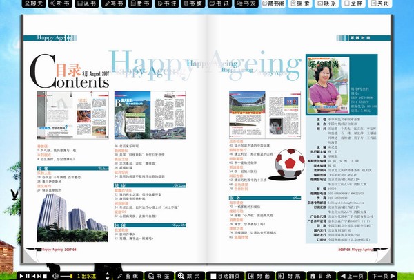This screenshot has width=414, height=280.
Task: Click the 关闭 close button
Action: click(x=380, y=3)
